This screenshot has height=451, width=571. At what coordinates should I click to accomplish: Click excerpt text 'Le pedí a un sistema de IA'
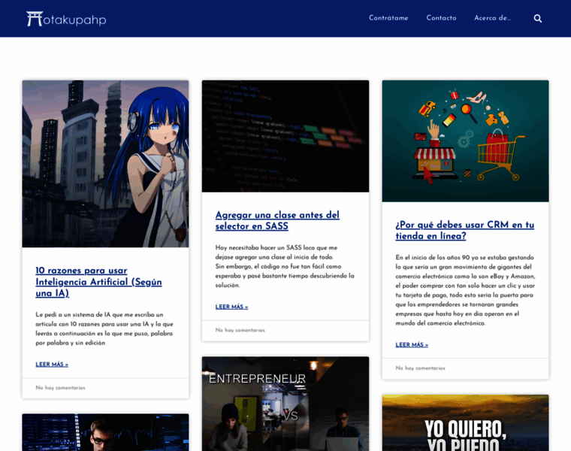coord(104,328)
